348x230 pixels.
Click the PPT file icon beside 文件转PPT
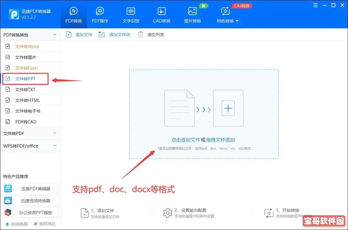(x=8, y=79)
